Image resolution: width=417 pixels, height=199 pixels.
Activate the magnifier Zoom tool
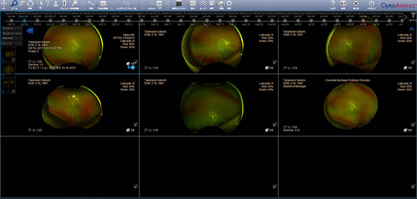(x=14, y=4)
